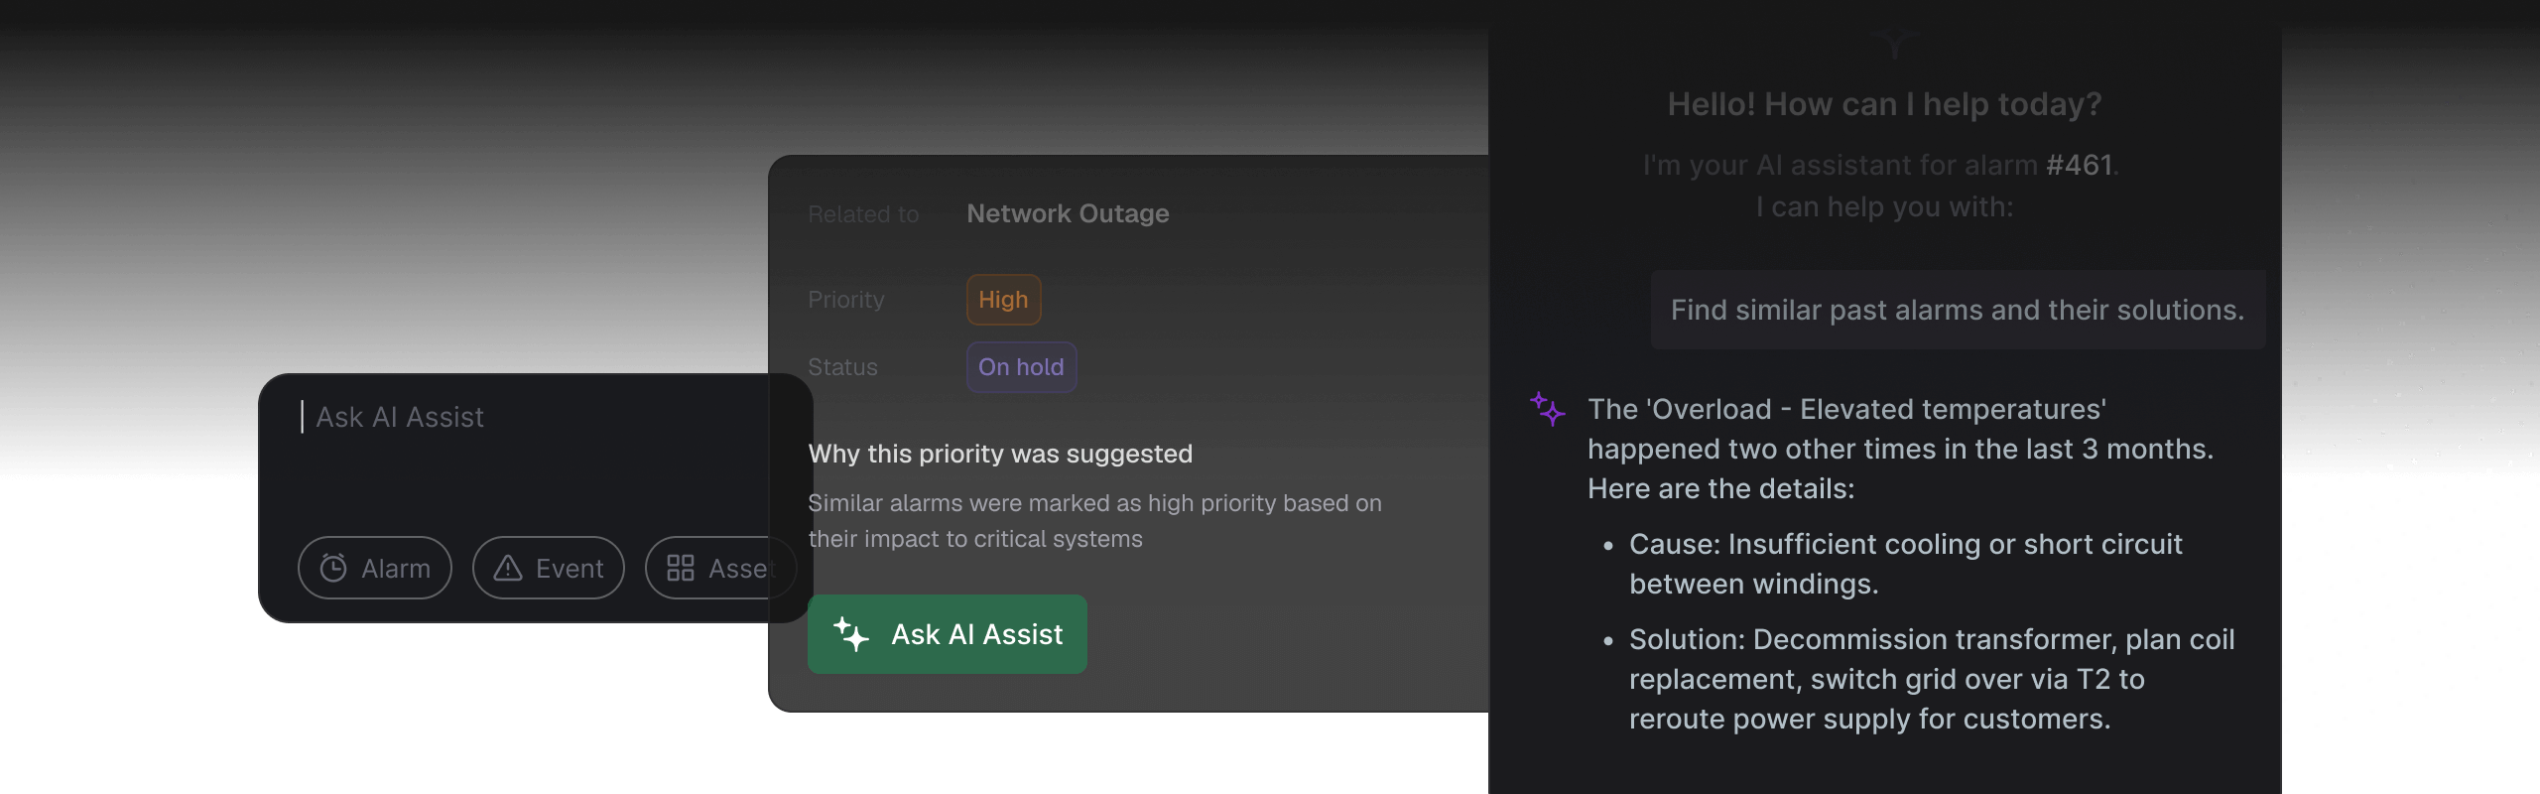Viewport: 2540px width, 794px height.
Task: Toggle the On hold status badge
Action: point(1021,366)
